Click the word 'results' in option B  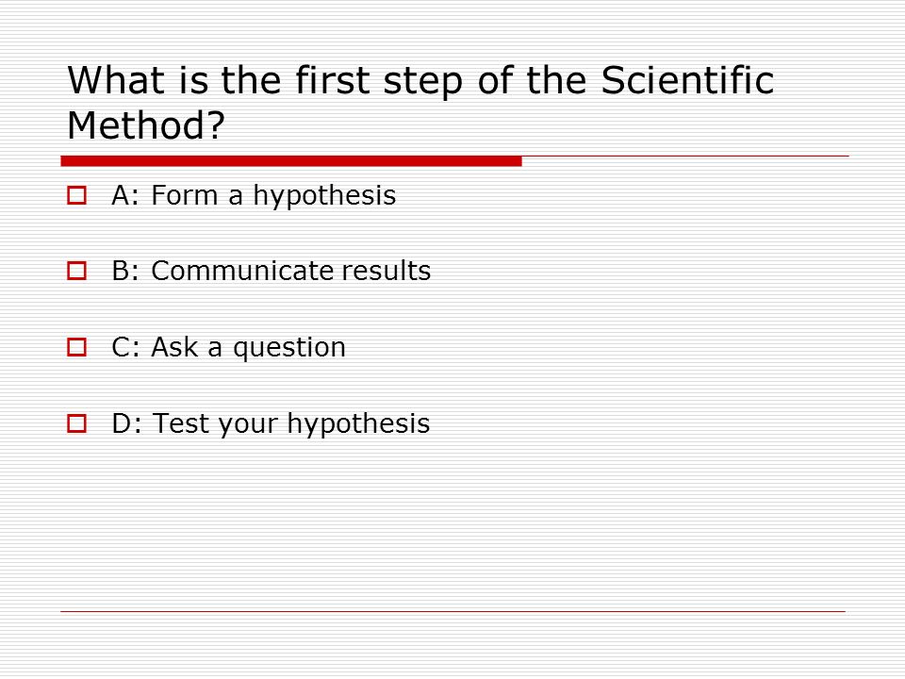point(387,271)
